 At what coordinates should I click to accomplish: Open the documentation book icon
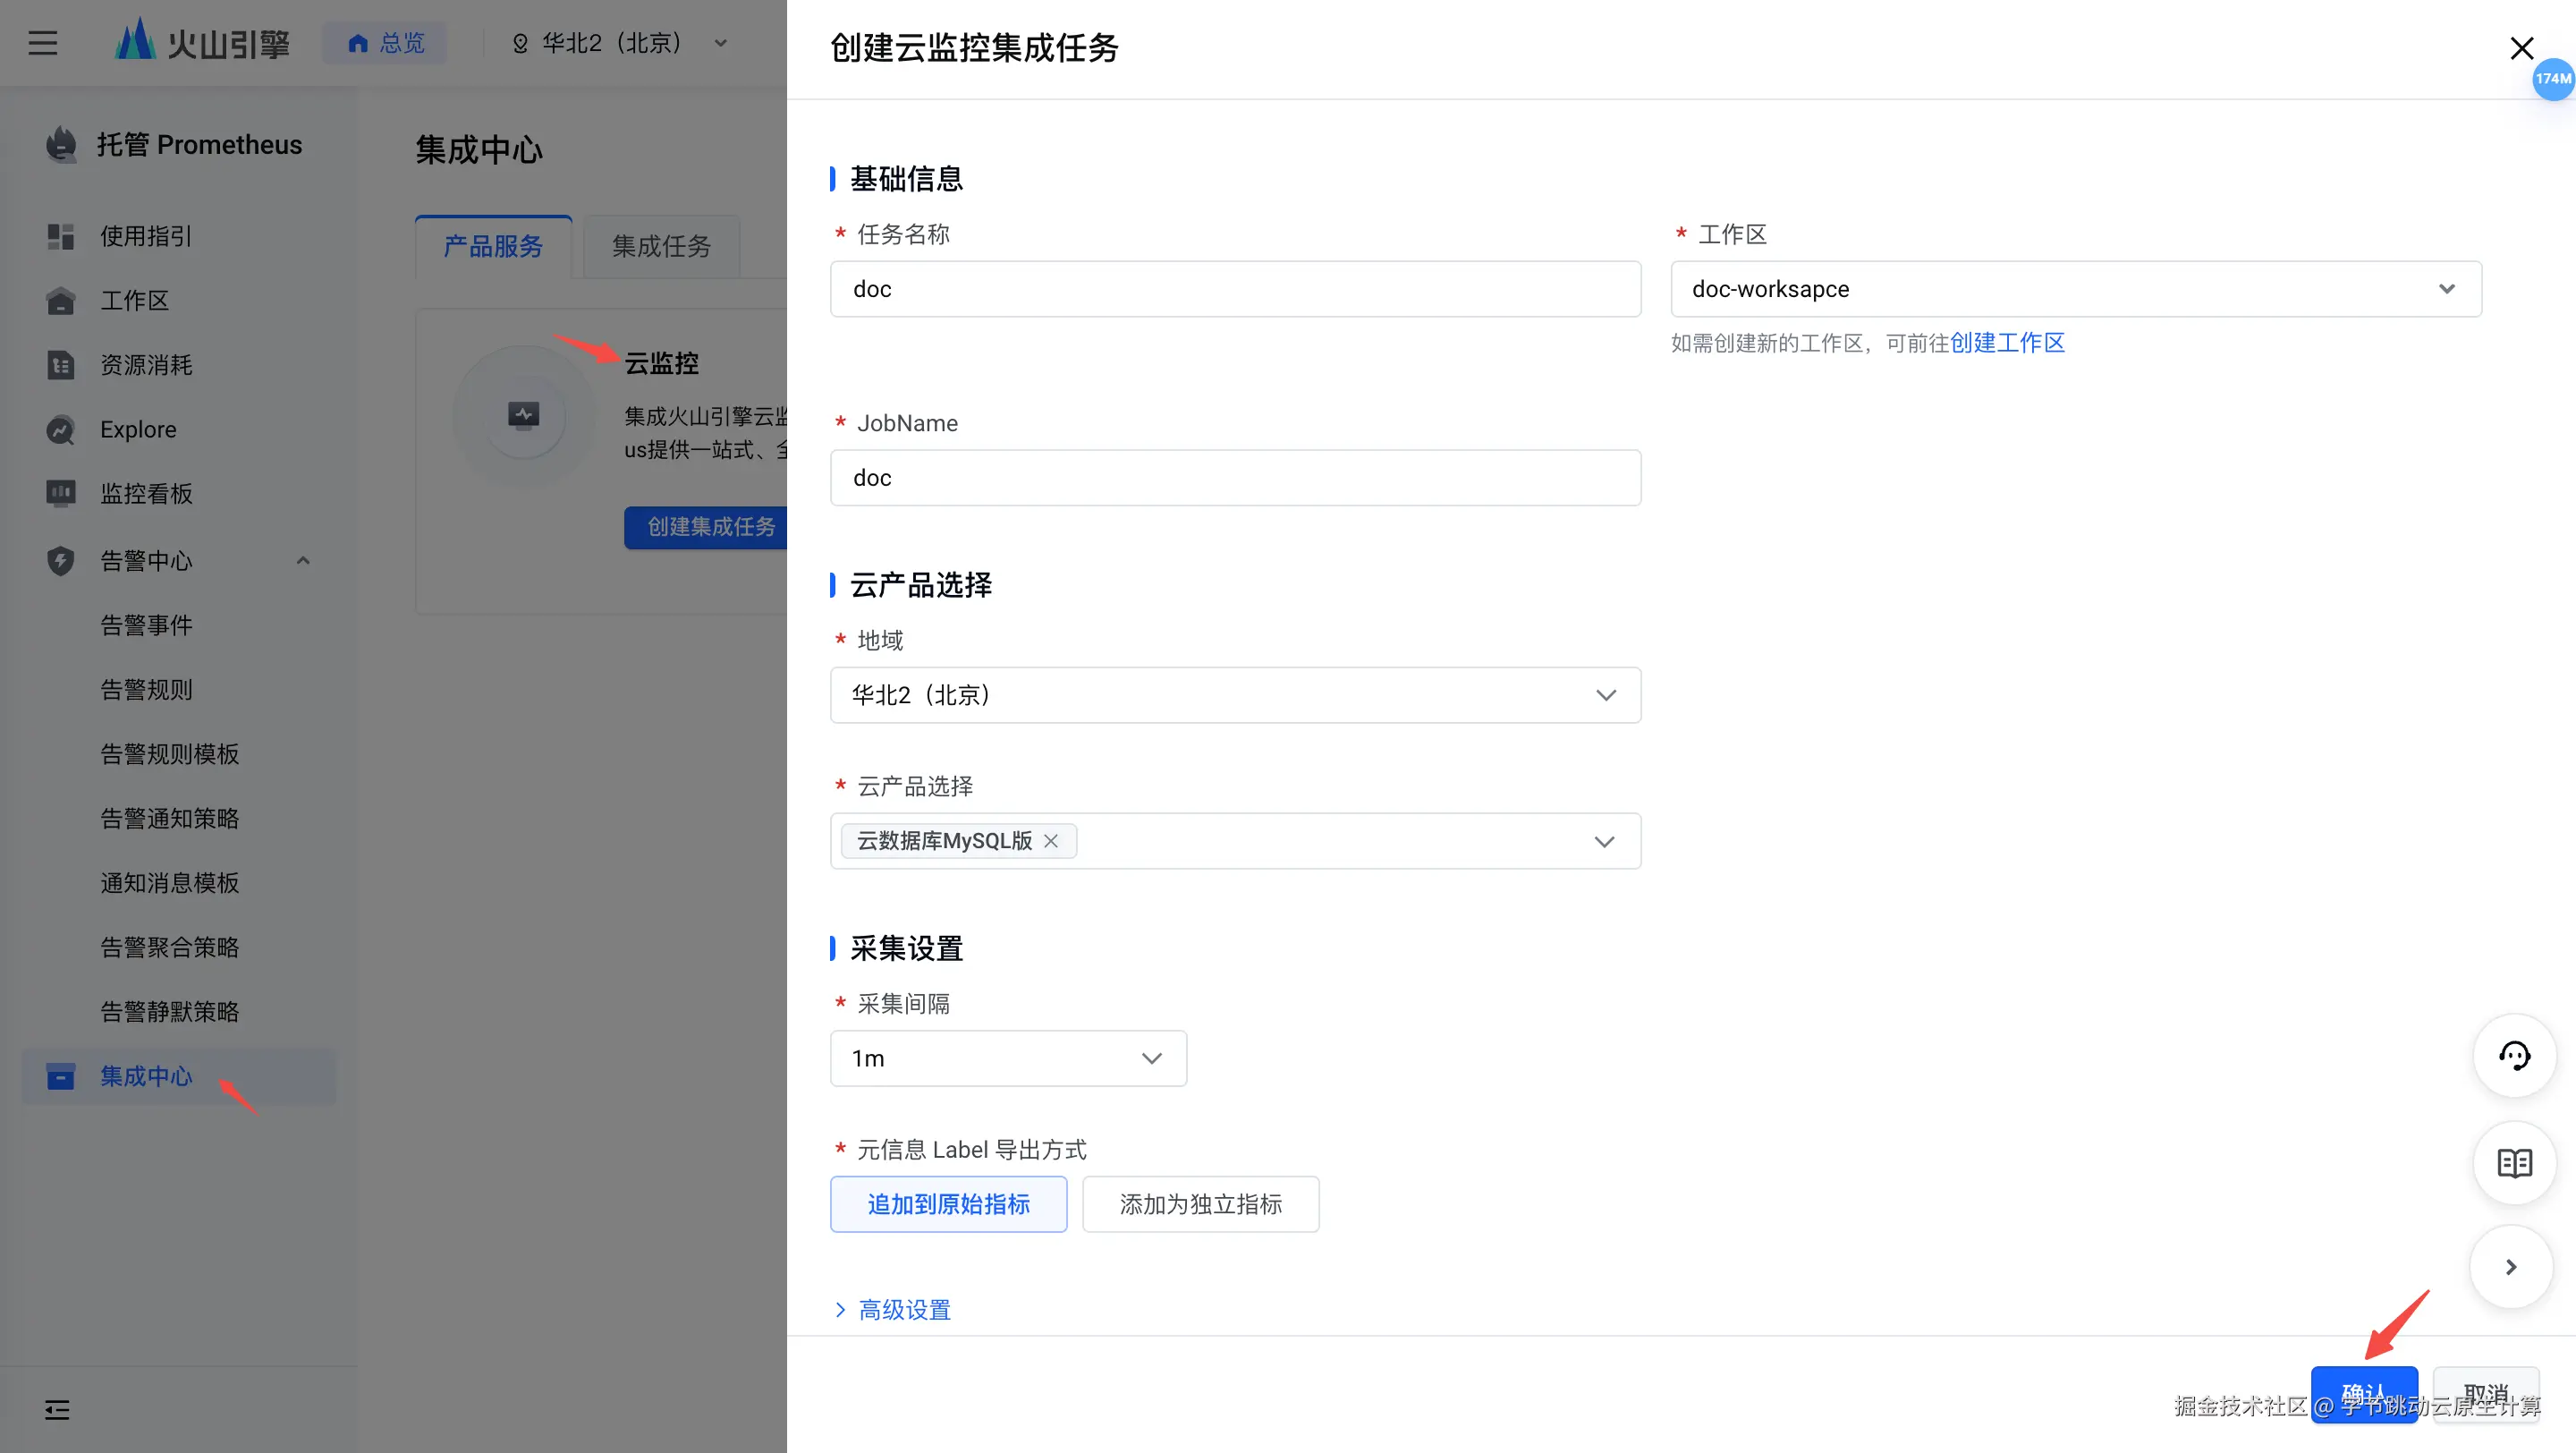coord(2514,1163)
